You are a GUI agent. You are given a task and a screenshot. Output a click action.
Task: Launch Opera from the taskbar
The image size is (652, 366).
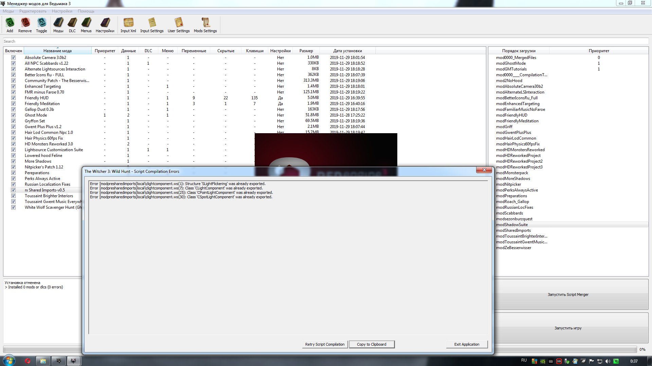(28, 361)
